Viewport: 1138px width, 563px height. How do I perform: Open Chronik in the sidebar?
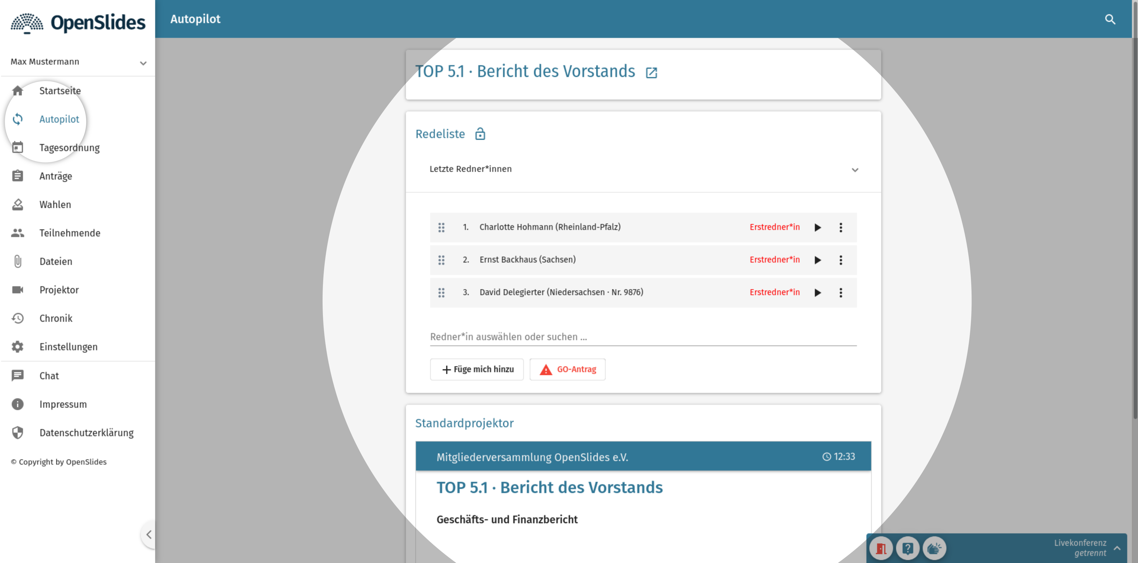pyautogui.click(x=78, y=319)
